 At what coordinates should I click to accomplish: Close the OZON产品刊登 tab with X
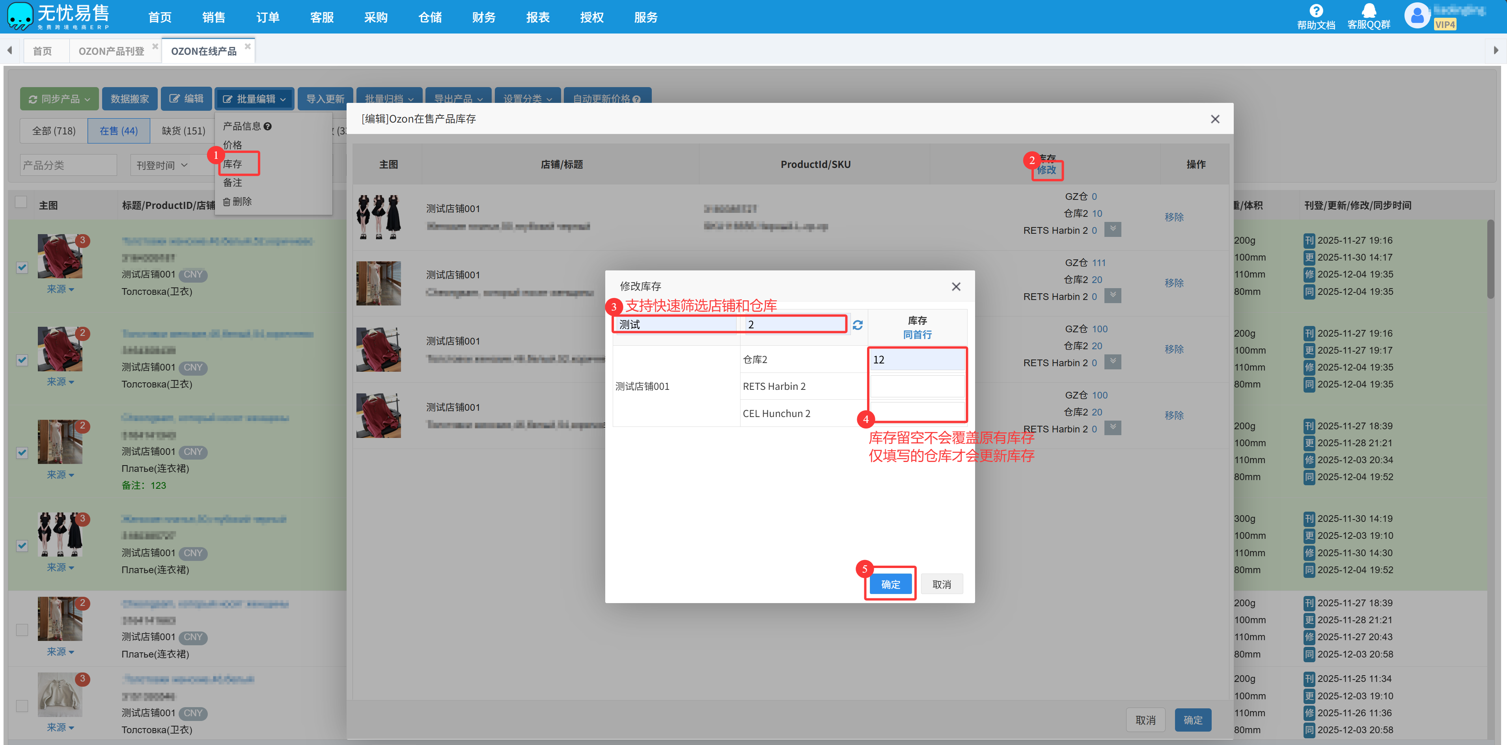pos(155,46)
